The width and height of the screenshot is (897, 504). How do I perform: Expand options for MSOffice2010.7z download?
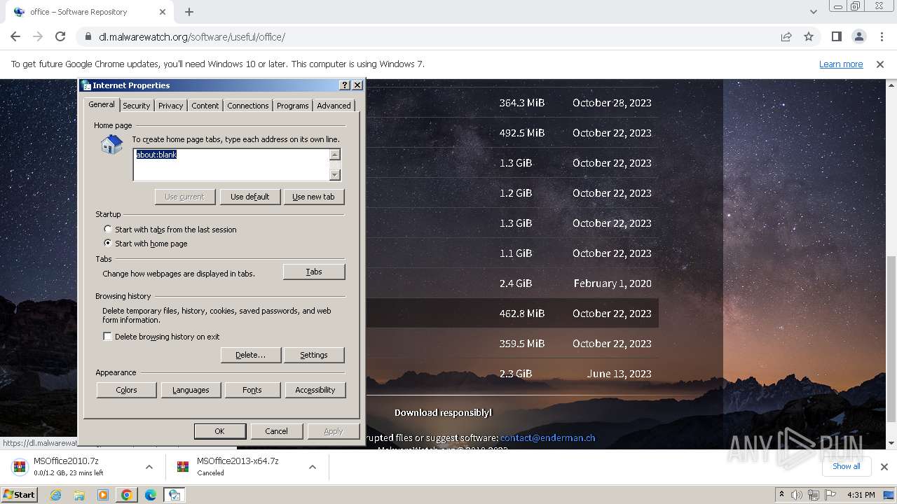[149, 467]
